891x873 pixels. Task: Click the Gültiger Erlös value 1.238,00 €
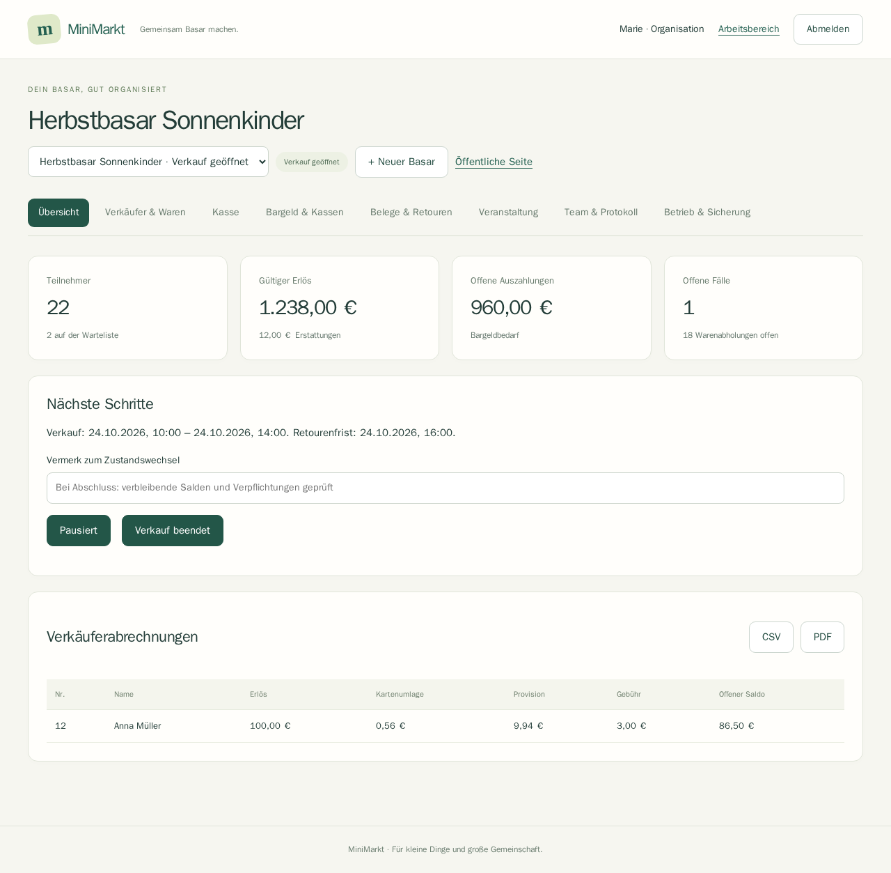click(308, 307)
